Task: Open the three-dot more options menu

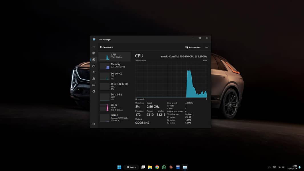Action: click(207, 47)
